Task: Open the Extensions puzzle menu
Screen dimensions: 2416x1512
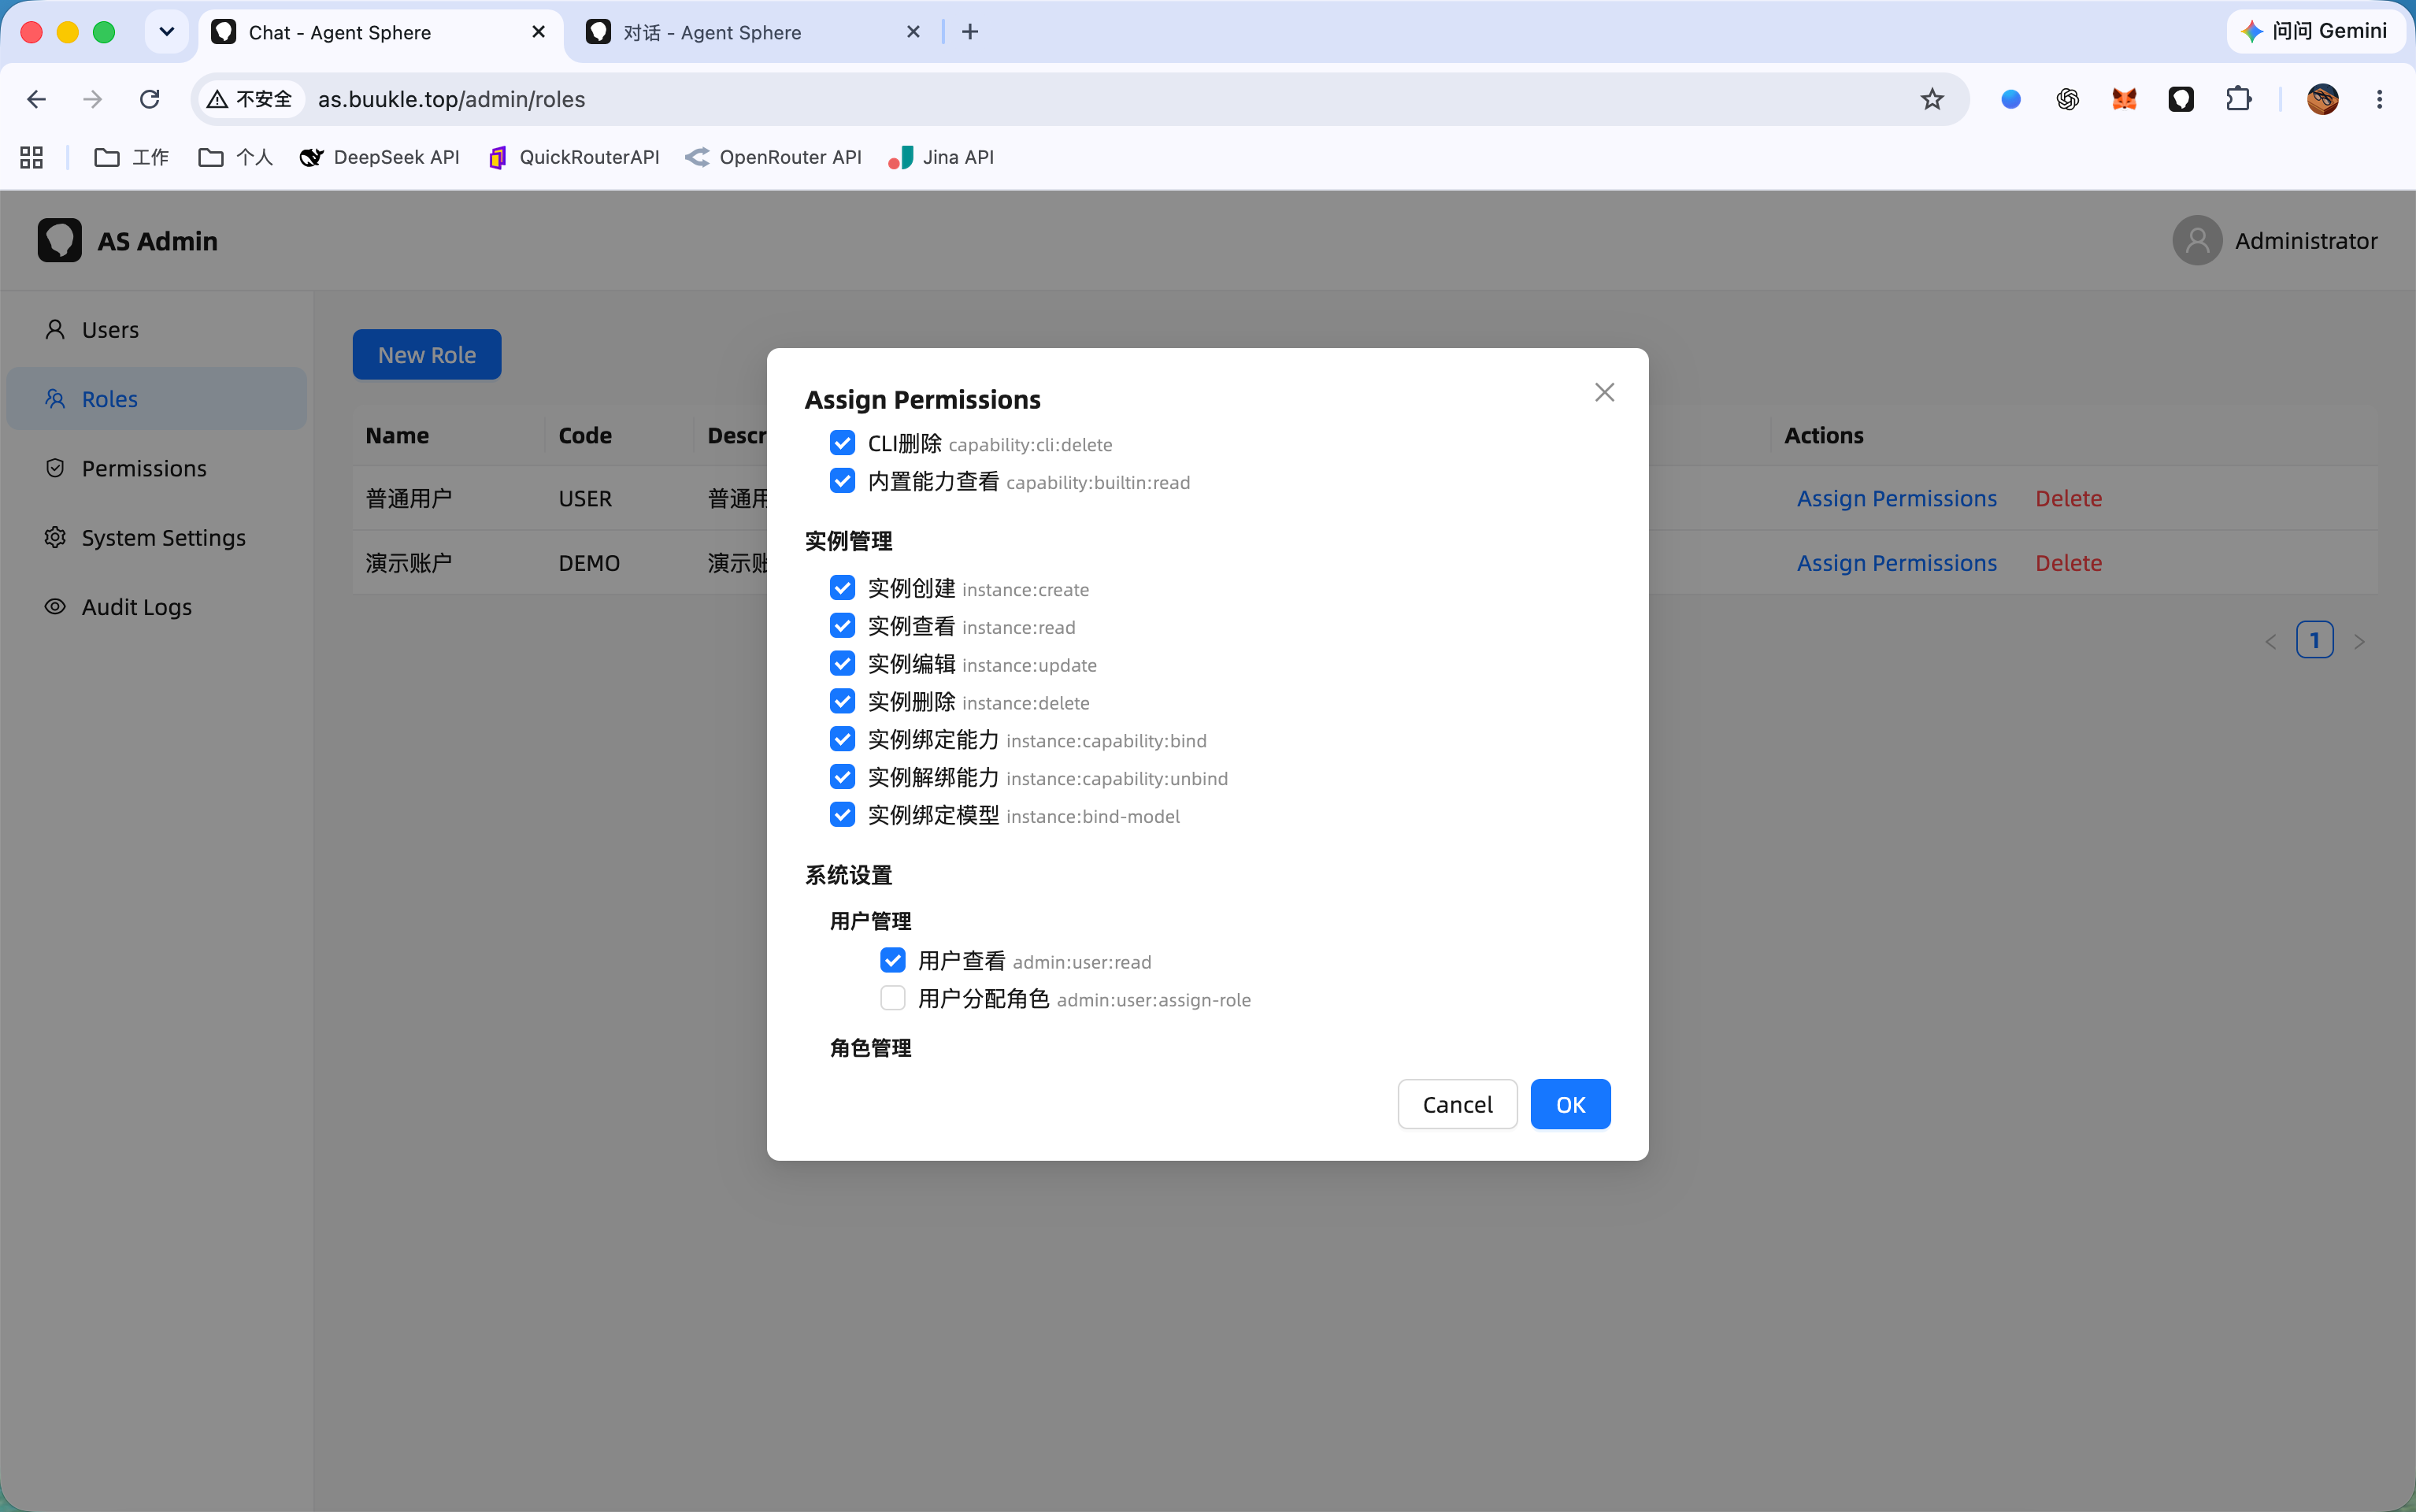Action: (x=2238, y=99)
